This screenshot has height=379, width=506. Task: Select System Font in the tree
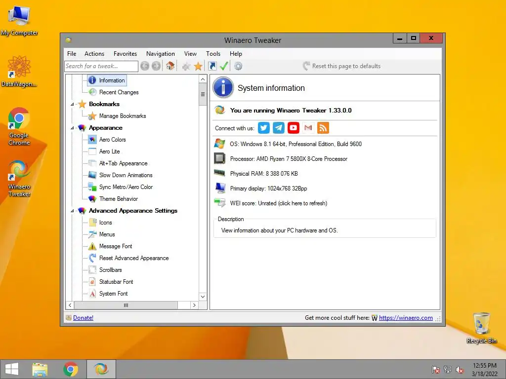click(x=113, y=294)
